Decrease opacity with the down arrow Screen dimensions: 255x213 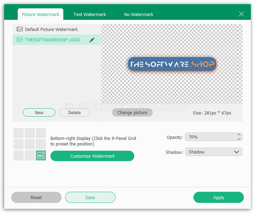click(x=239, y=139)
